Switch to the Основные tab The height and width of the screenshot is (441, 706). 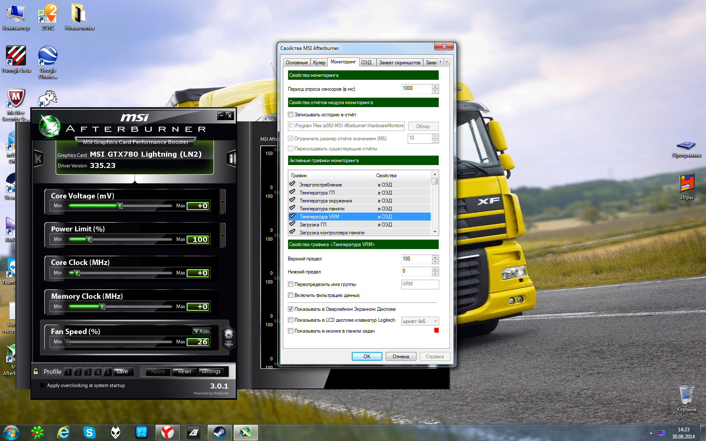click(x=297, y=63)
